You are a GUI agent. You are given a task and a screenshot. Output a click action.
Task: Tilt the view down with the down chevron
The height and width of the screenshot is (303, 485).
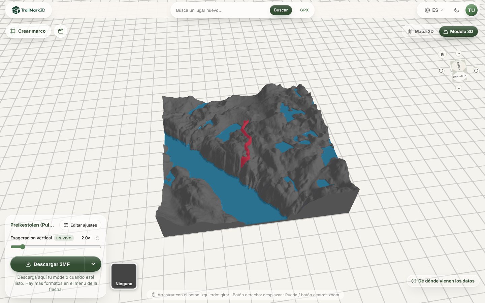pyautogui.click(x=459, y=88)
